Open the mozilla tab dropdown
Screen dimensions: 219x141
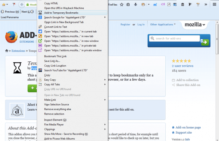[195, 25]
